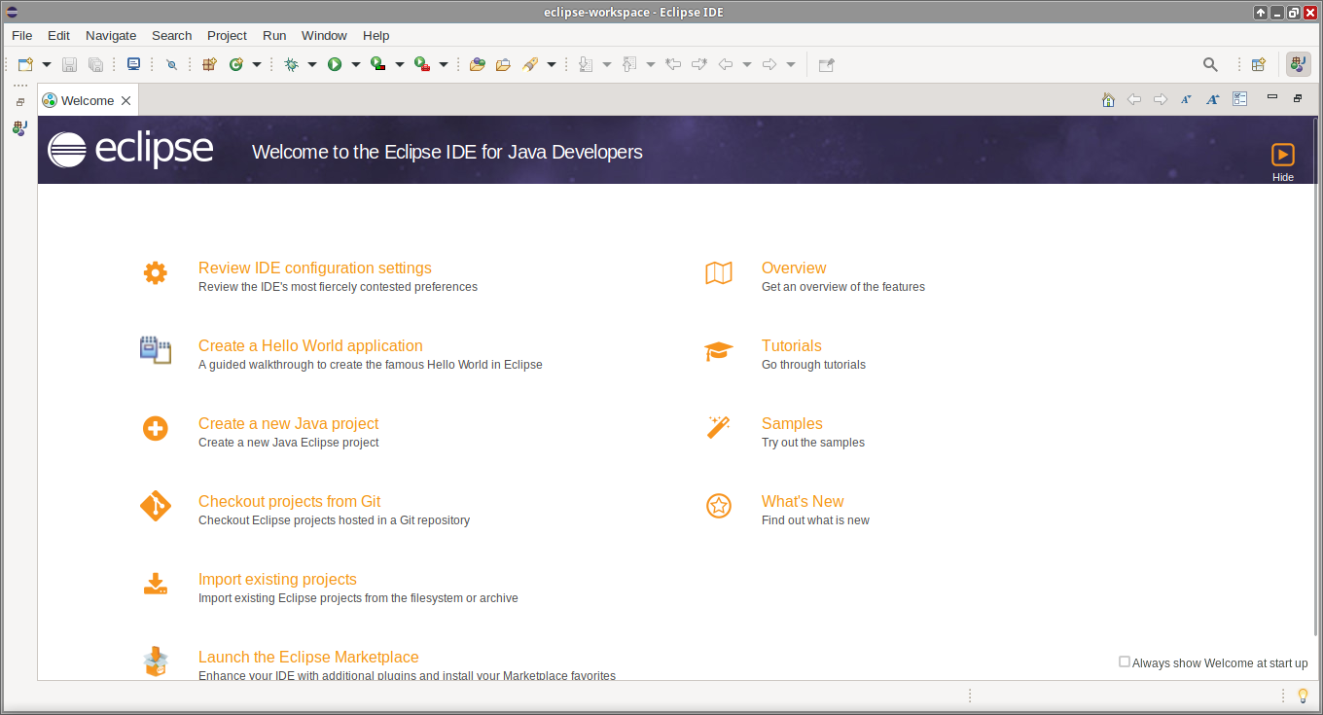Click the Save All icon
This screenshot has height=715, width=1323.
(x=95, y=64)
